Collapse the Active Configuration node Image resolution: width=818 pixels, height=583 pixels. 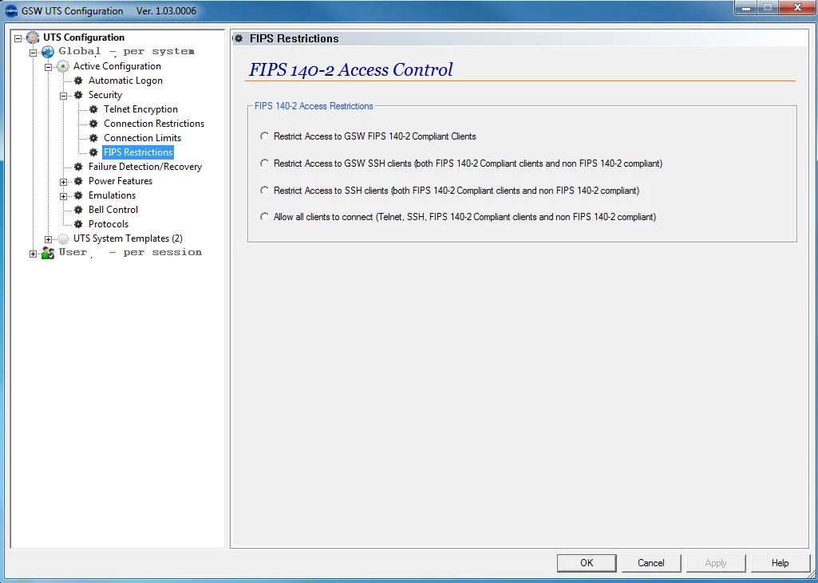click(49, 67)
